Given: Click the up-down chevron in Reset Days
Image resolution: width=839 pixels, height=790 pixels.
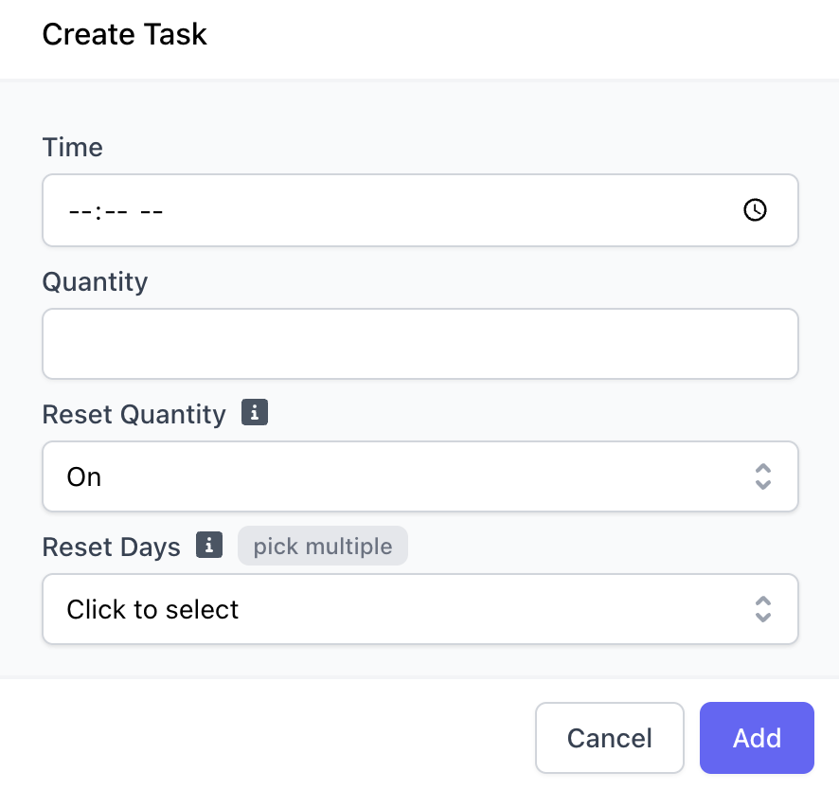Looking at the screenshot, I should click(762, 609).
